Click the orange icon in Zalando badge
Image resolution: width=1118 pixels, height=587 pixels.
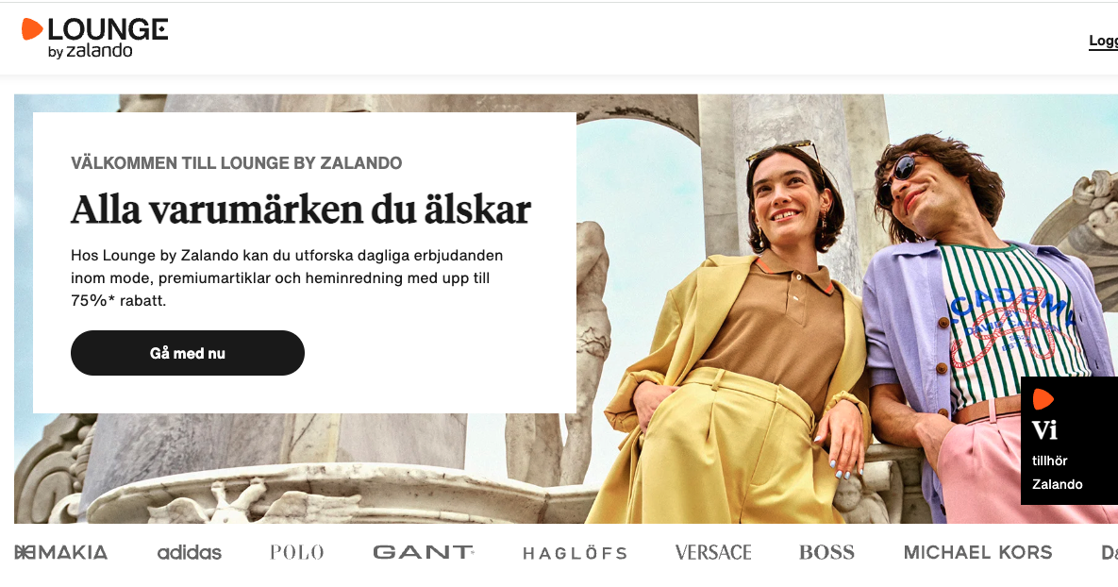pos(1043,398)
